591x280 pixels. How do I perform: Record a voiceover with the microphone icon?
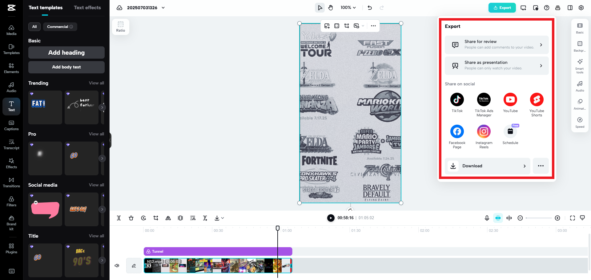tap(487, 218)
